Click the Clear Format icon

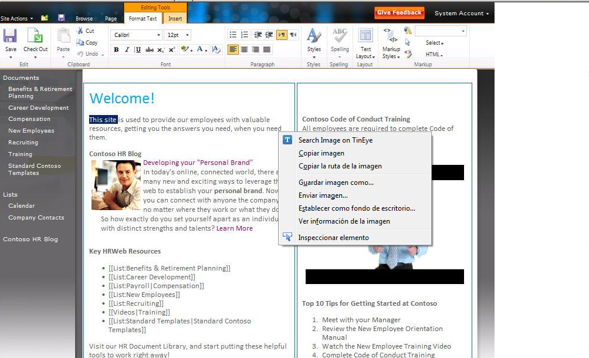(x=216, y=49)
